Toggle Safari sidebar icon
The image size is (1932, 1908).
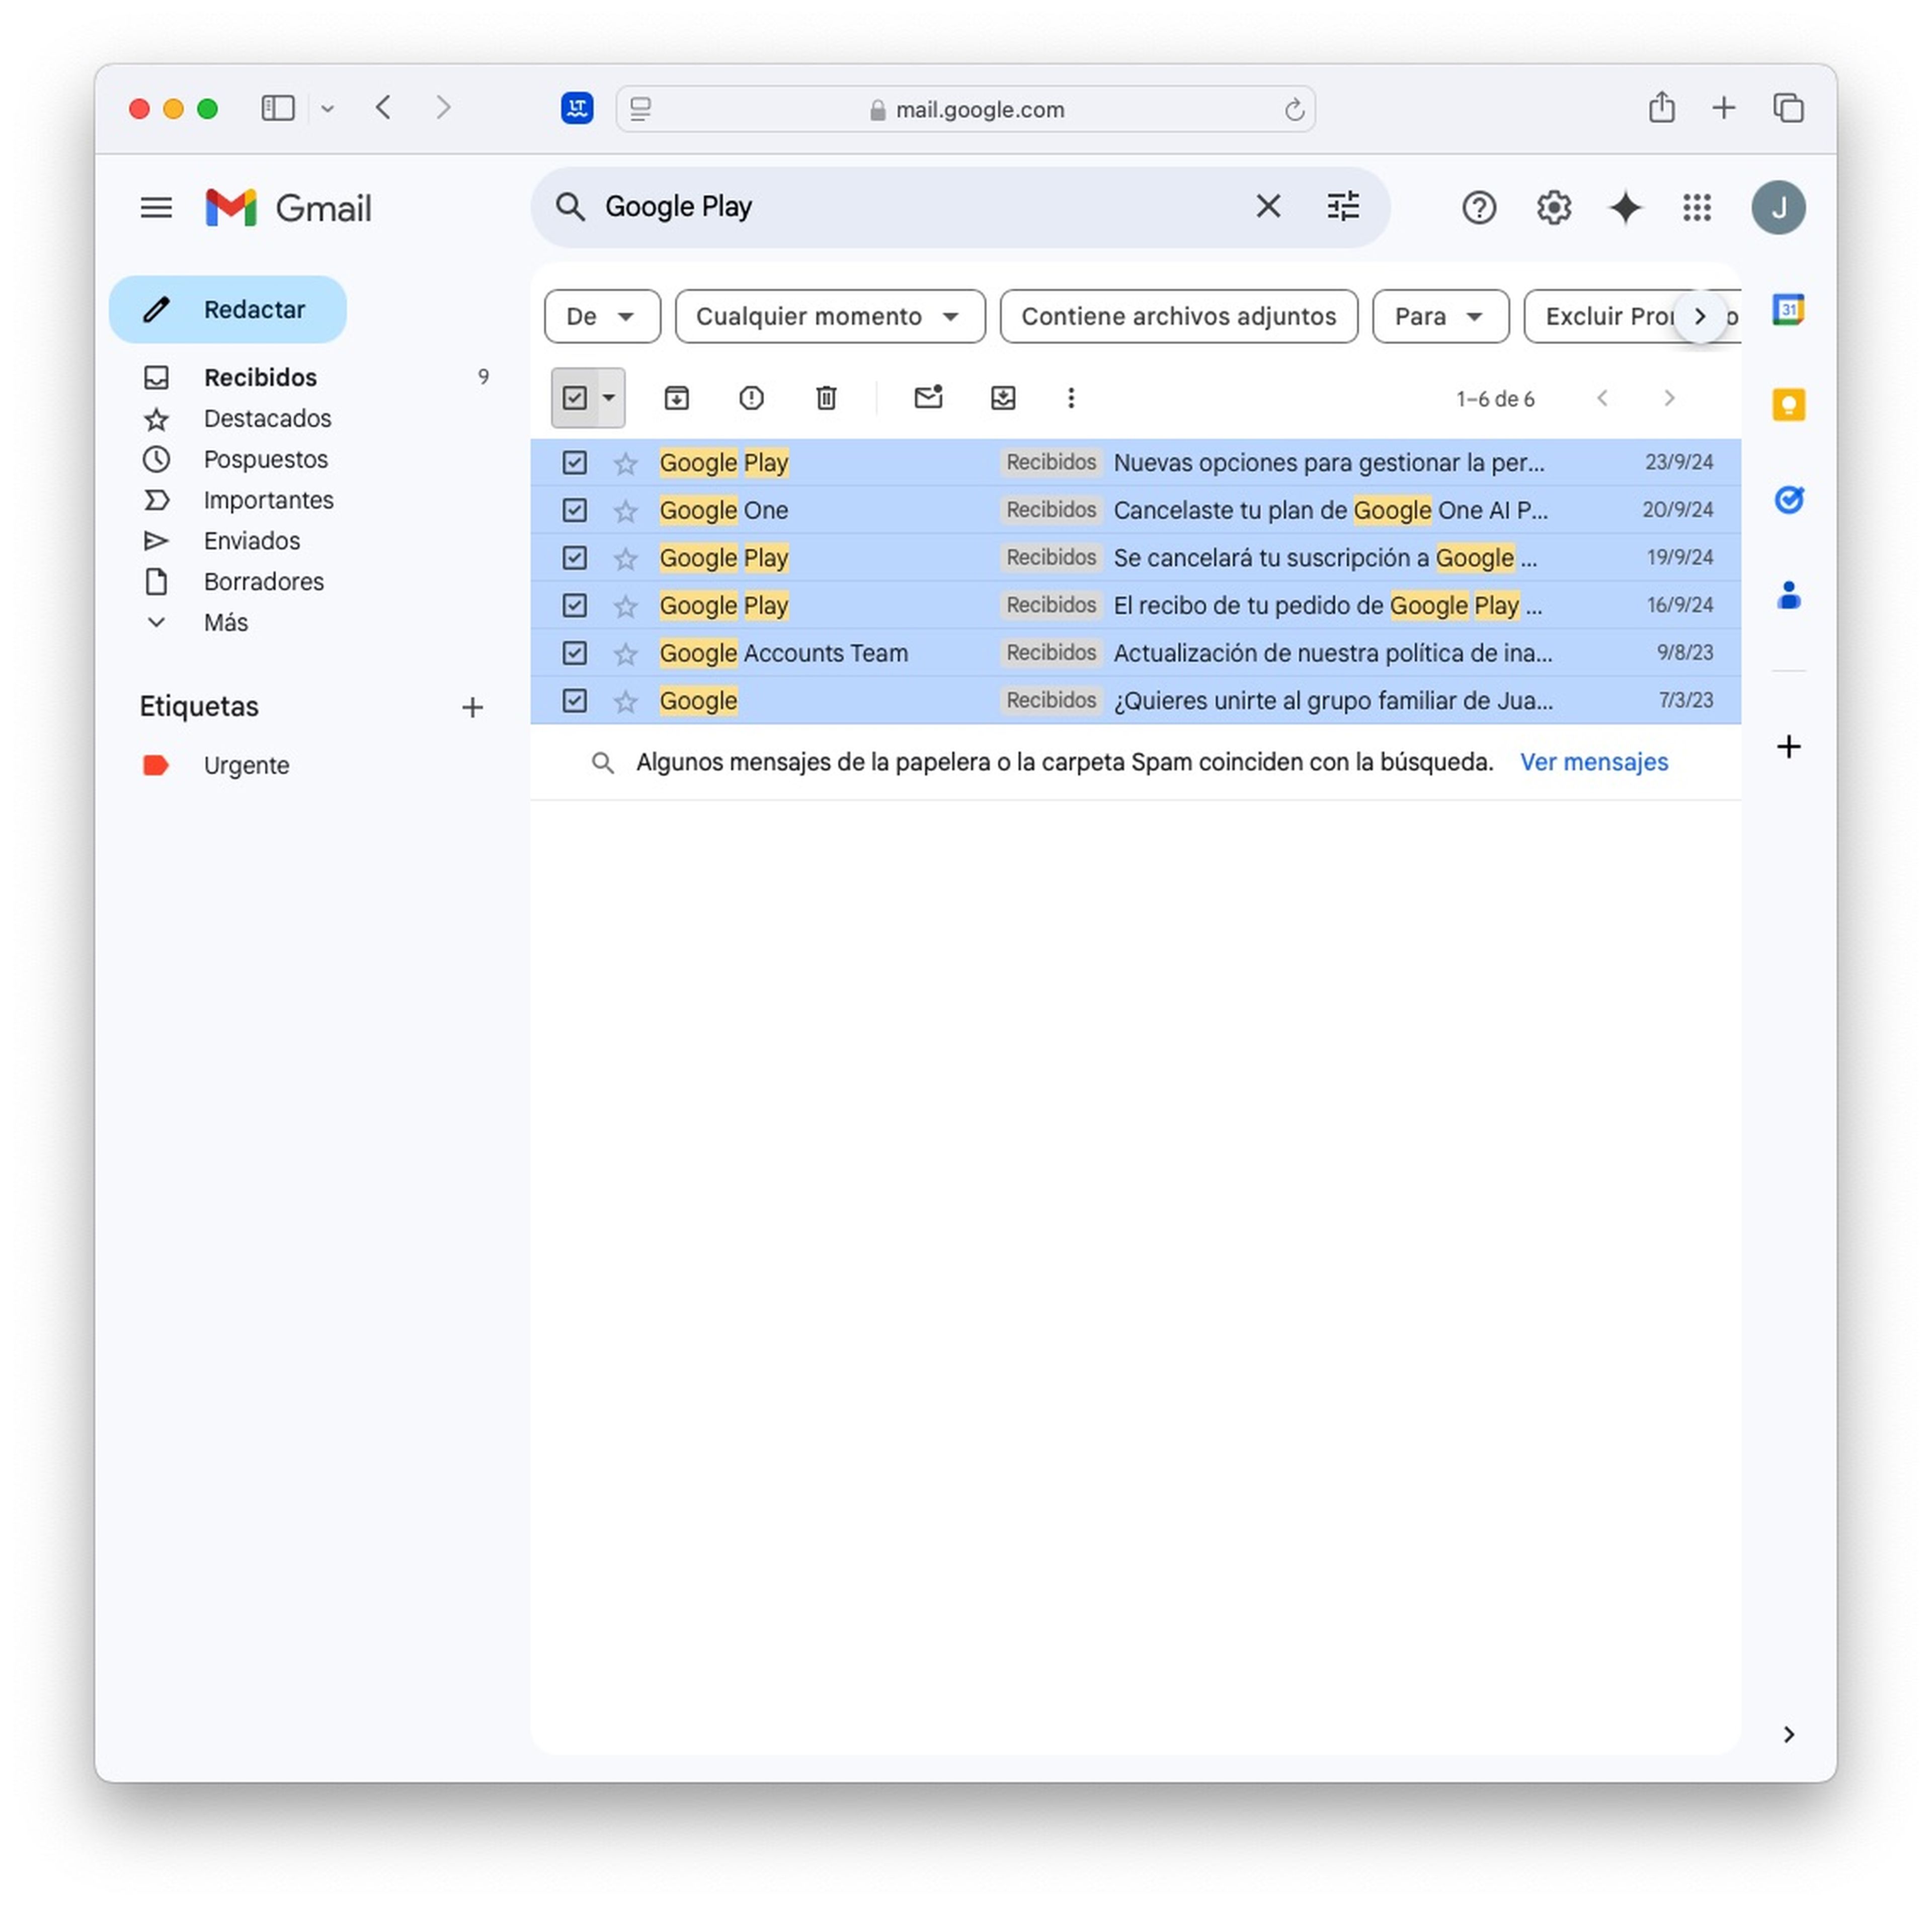pyautogui.click(x=278, y=108)
